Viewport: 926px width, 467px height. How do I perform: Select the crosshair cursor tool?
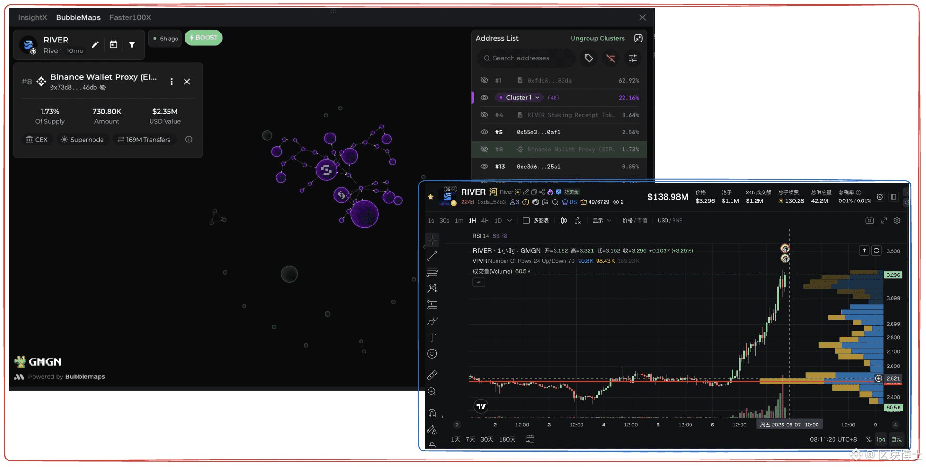(432, 240)
